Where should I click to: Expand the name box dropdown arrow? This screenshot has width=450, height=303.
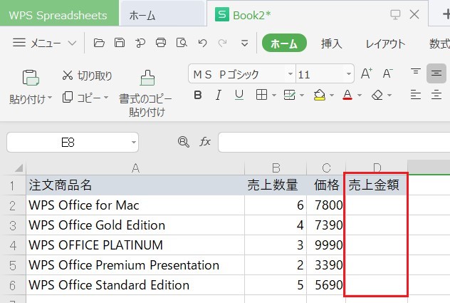coord(133,142)
